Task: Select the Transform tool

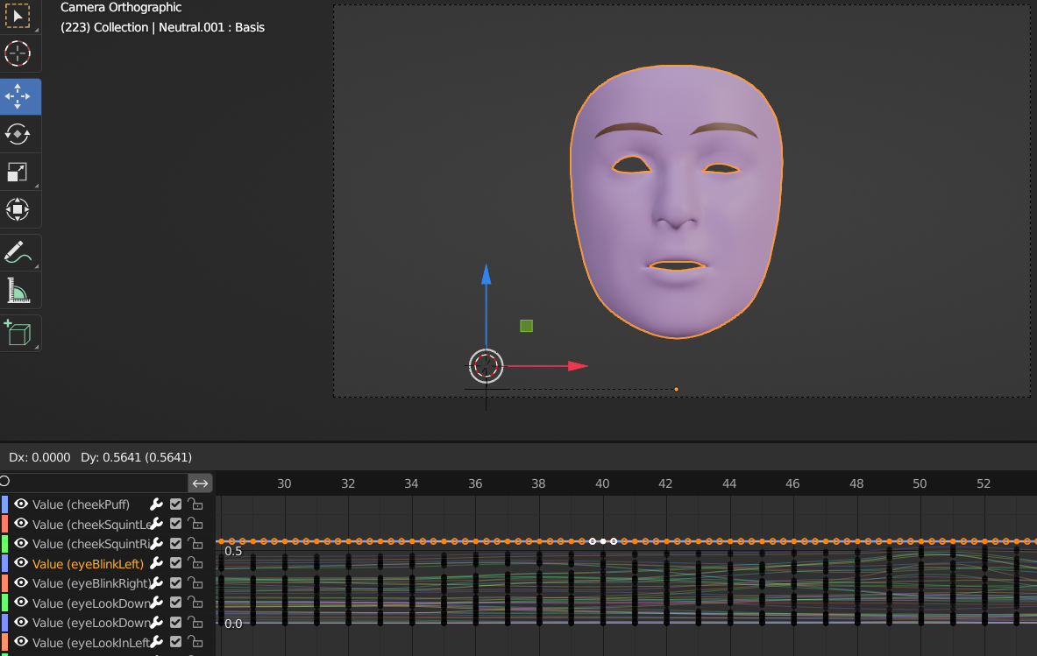Action: (x=18, y=209)
